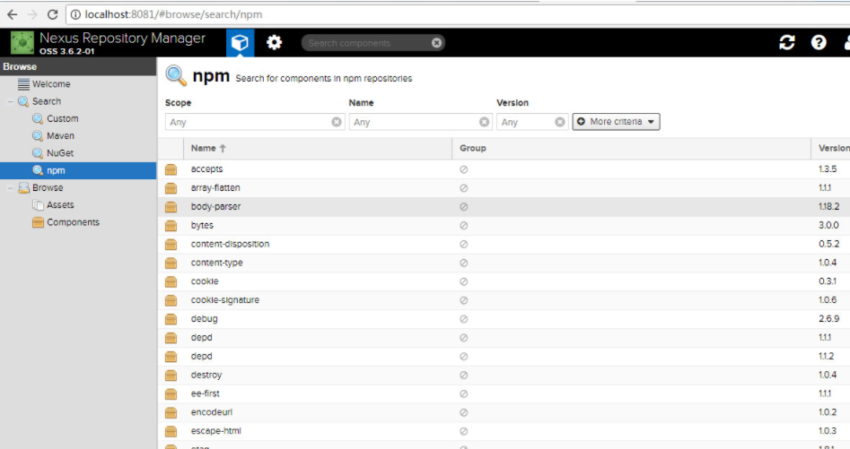Clear the Search components box

(x=436, y=43)
